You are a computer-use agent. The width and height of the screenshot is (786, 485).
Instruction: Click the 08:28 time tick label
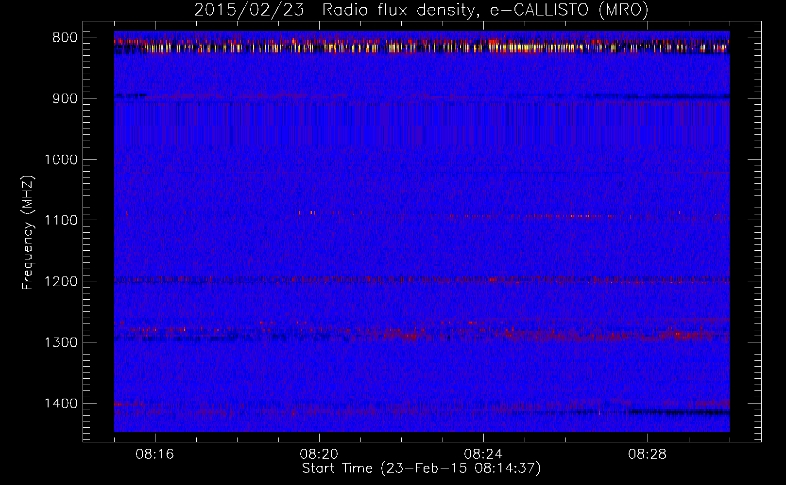(x=648, y=454)
